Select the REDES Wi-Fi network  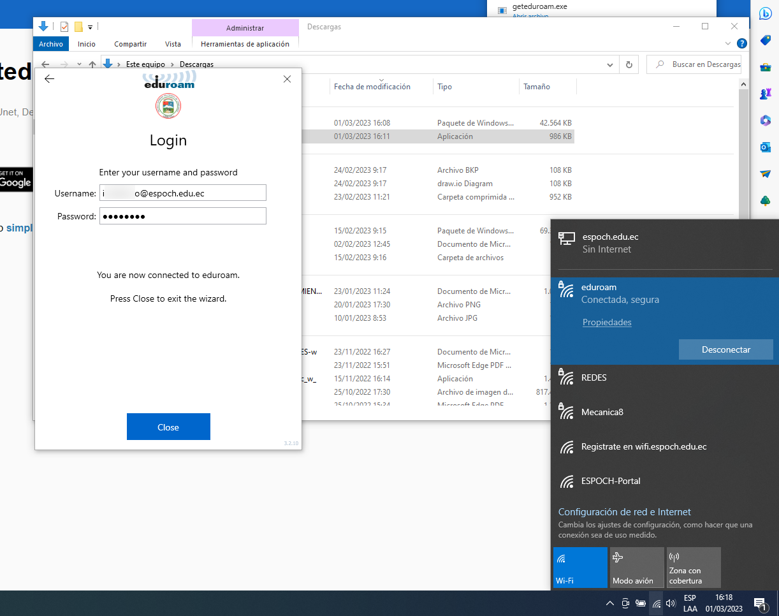tap(665, 378)
